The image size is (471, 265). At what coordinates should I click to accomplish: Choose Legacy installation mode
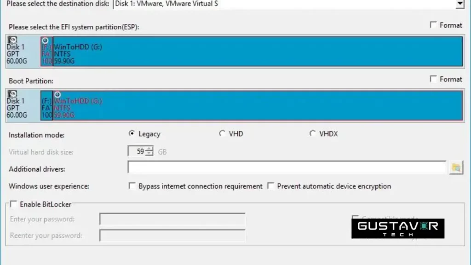(132, 133)
